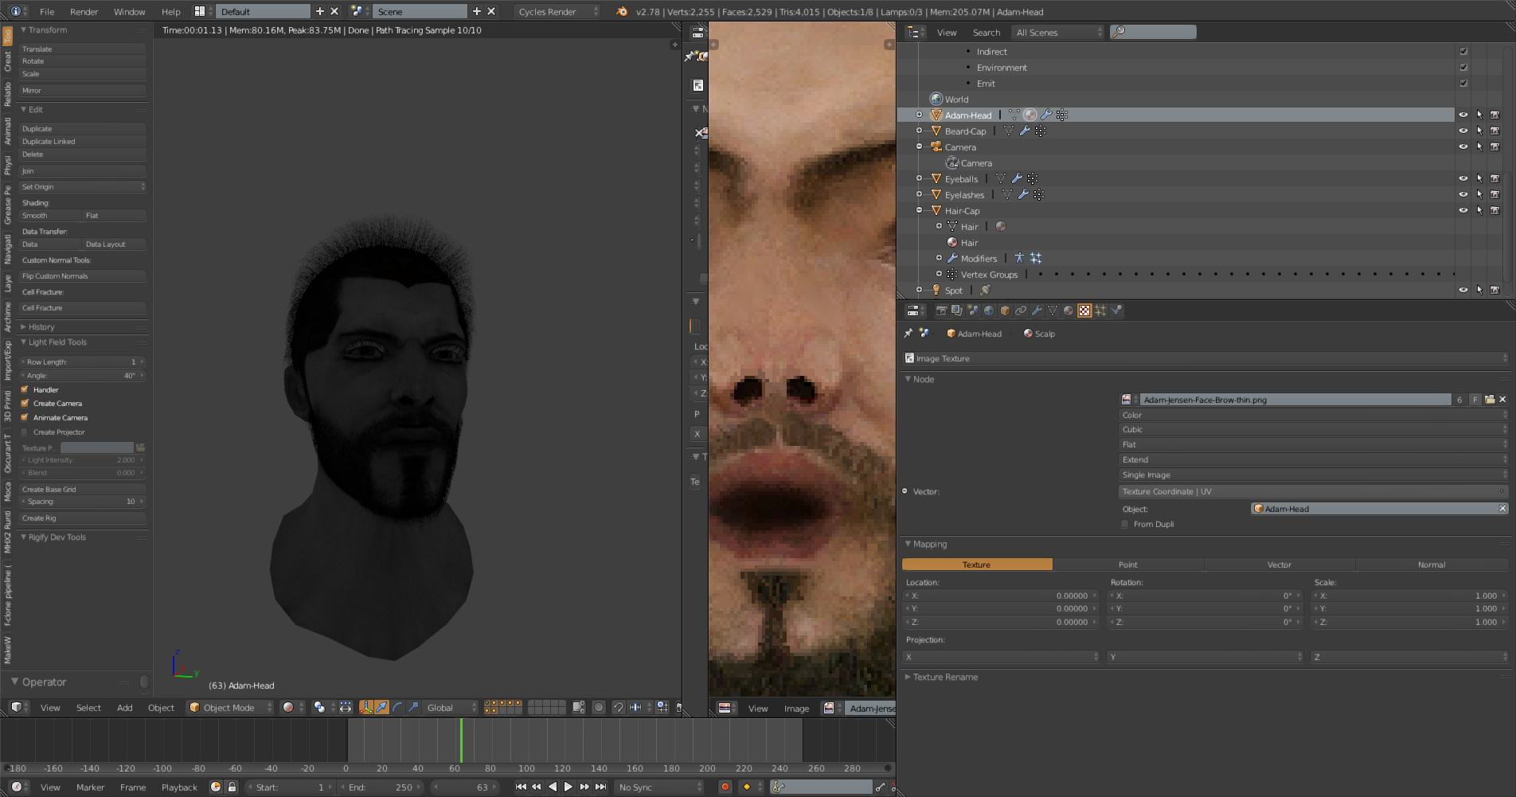
Task: Enable the From Dupli checkbox
Action: [1125, 524]
